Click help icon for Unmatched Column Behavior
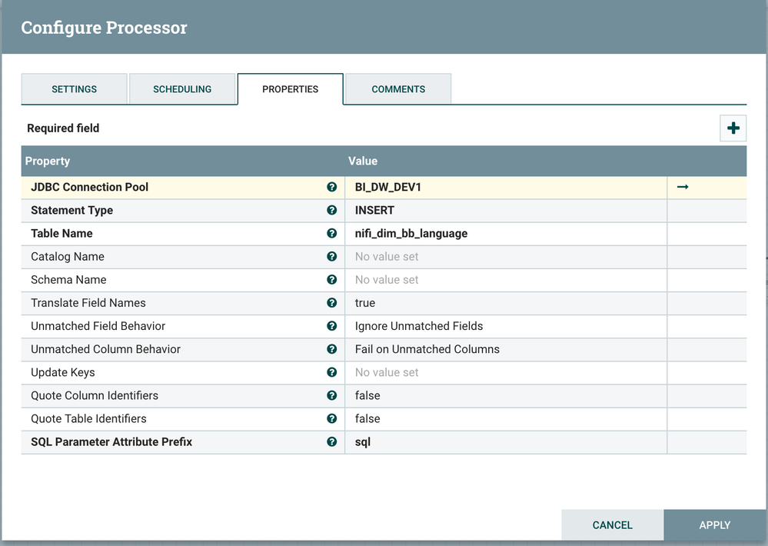 point(331,349)
